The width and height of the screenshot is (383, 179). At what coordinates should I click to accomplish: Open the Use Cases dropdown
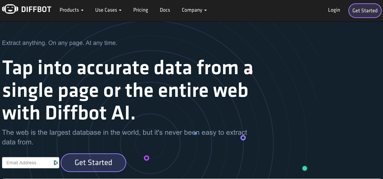108,10
